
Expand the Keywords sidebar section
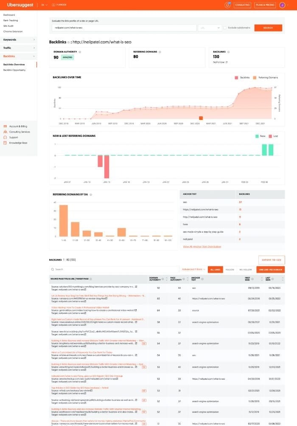coord(19,39)
